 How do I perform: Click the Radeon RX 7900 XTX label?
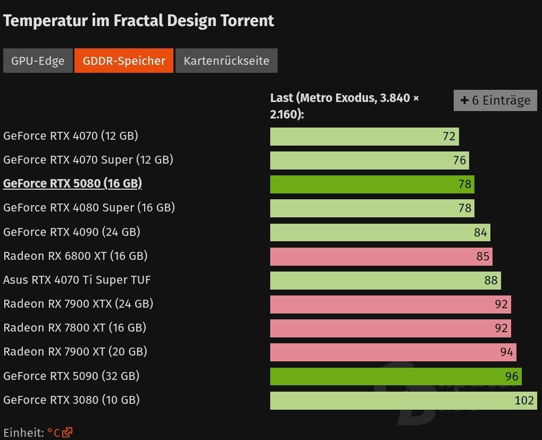(78, 304)
